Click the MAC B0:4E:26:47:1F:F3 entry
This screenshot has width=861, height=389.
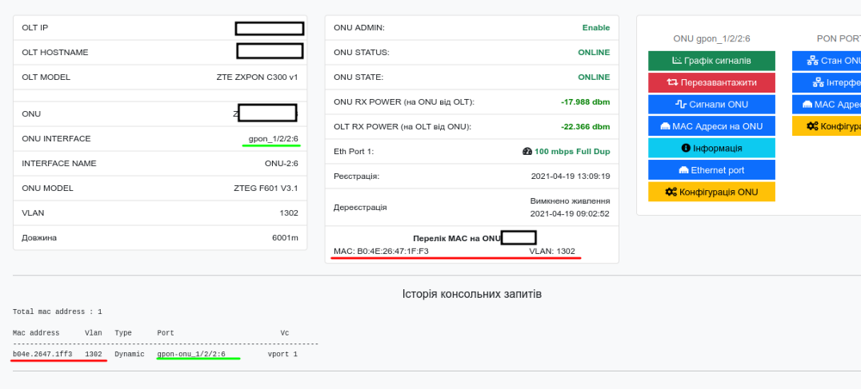coord(381,251)
